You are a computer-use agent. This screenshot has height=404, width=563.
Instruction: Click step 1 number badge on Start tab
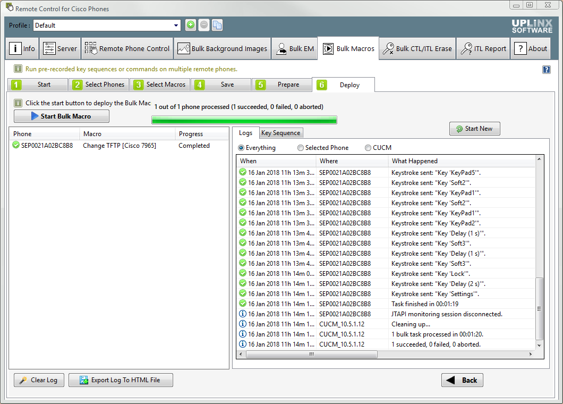point(16,85)
